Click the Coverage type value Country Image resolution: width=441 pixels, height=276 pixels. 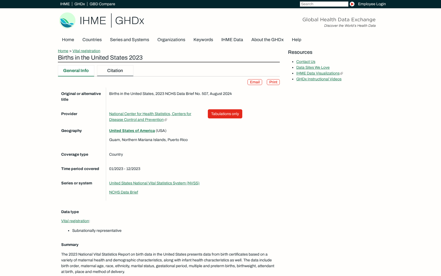click(x=116, y=155)
